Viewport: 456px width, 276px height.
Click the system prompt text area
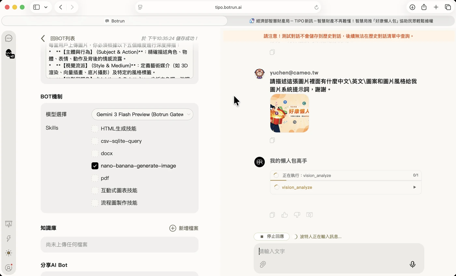coord(120,60)
